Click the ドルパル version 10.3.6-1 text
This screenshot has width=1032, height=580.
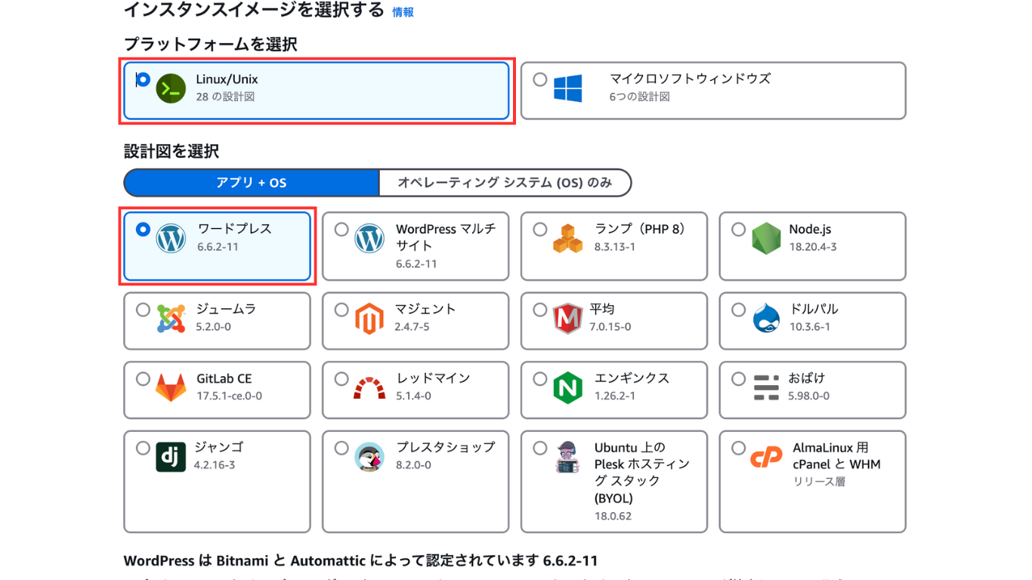[x=810, y=327]
